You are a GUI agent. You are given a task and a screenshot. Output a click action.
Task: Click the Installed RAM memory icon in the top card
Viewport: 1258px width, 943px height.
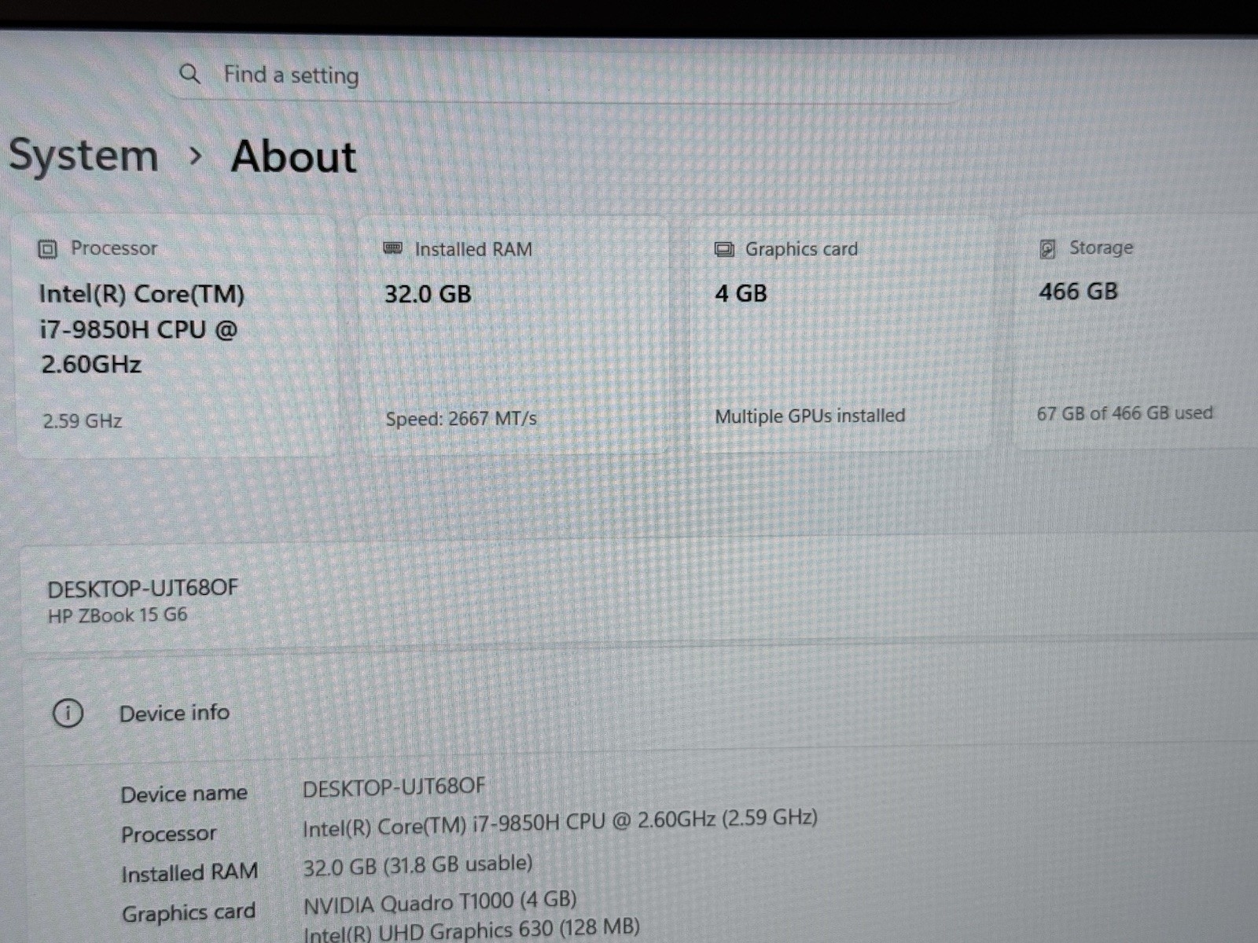tap(392, 249)
